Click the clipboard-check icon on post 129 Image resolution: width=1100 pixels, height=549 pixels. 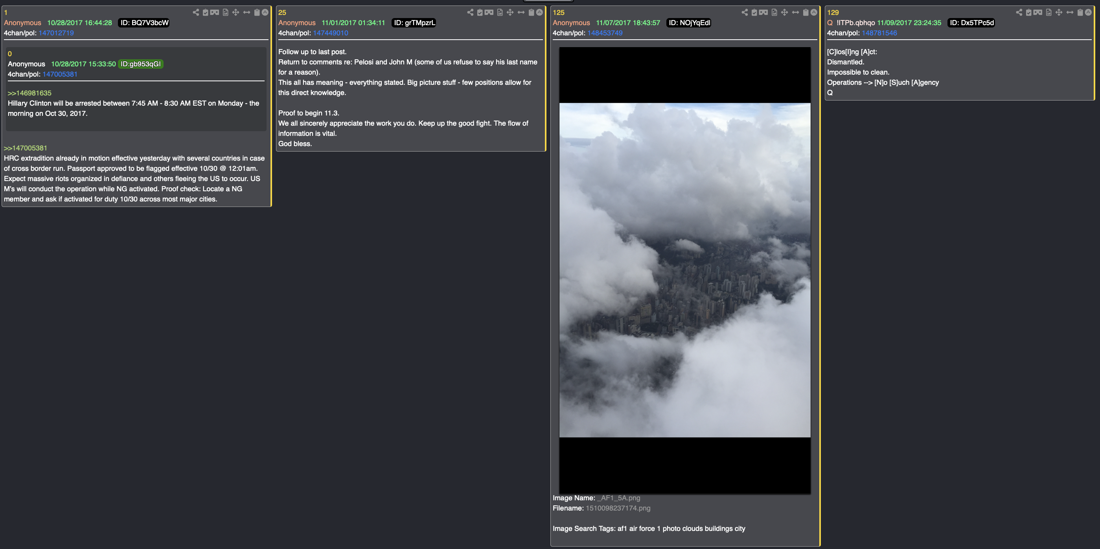click(1029, 13)
